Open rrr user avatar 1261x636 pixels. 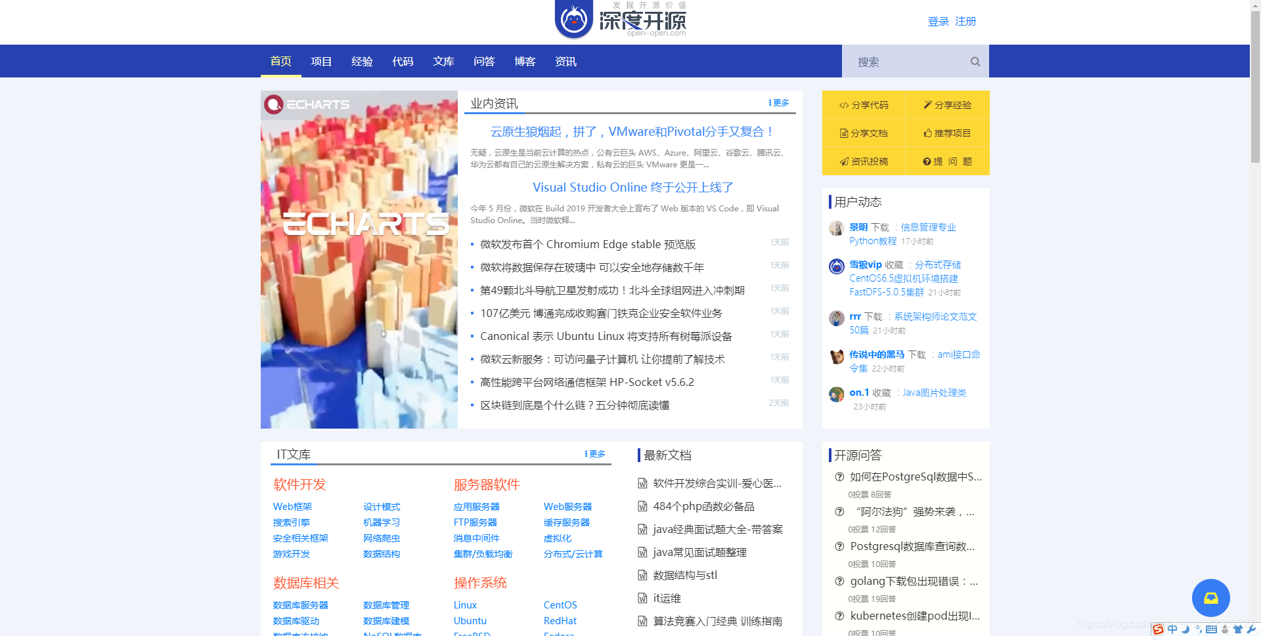pos(837,318)
